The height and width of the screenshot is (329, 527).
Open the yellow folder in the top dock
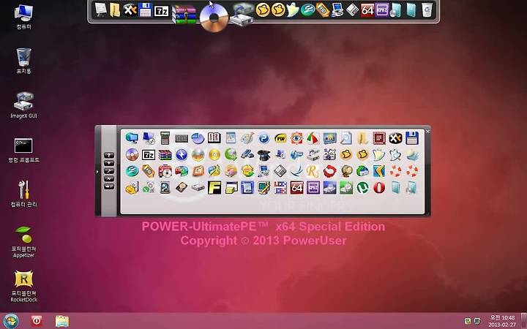(x=115, y=10)
